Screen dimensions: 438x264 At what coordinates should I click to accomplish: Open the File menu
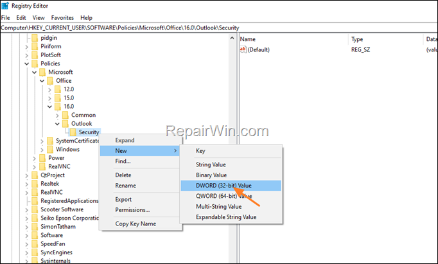pyautogui.click(x=6, y=17)
